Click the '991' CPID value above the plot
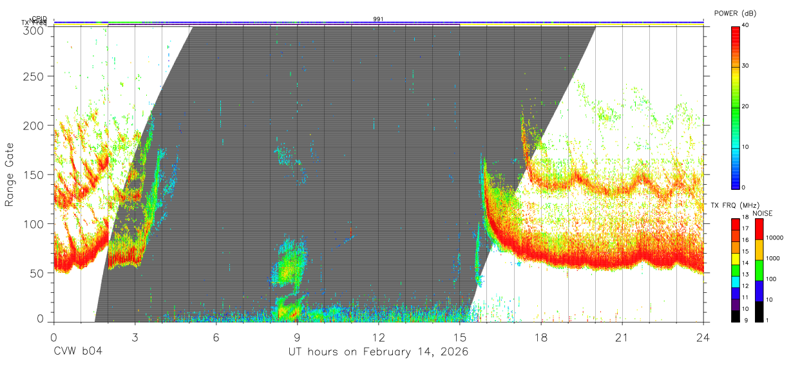791x365 pixels. (378, 19)
